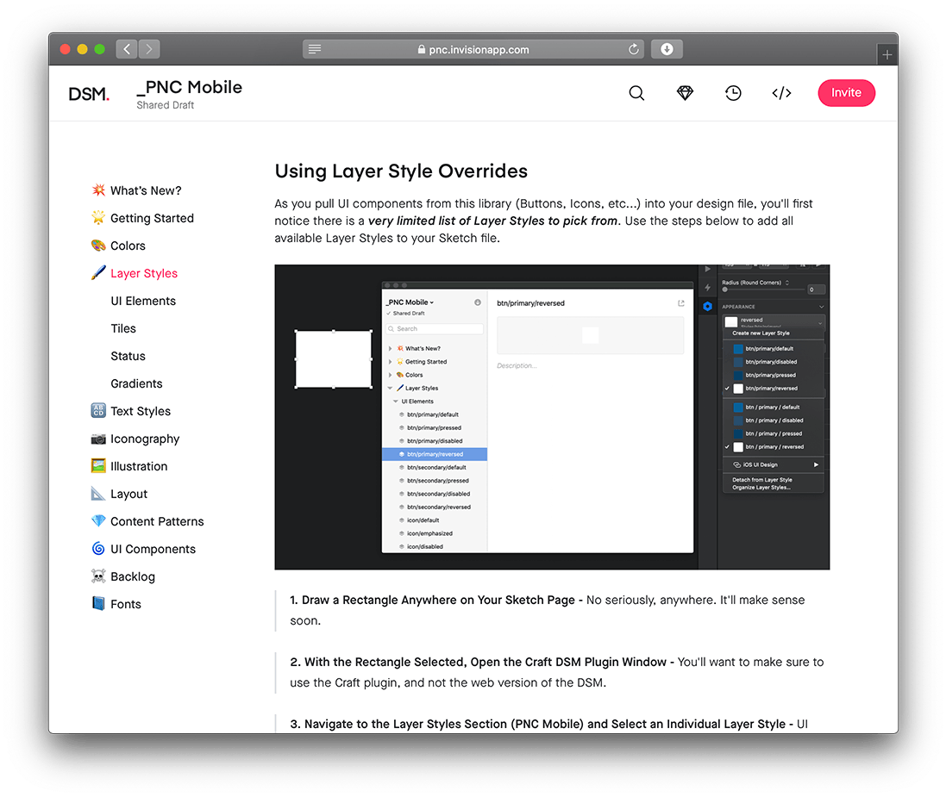
Task: Select btn/secondary/default in Craft layer list
Action: (435, 467)
